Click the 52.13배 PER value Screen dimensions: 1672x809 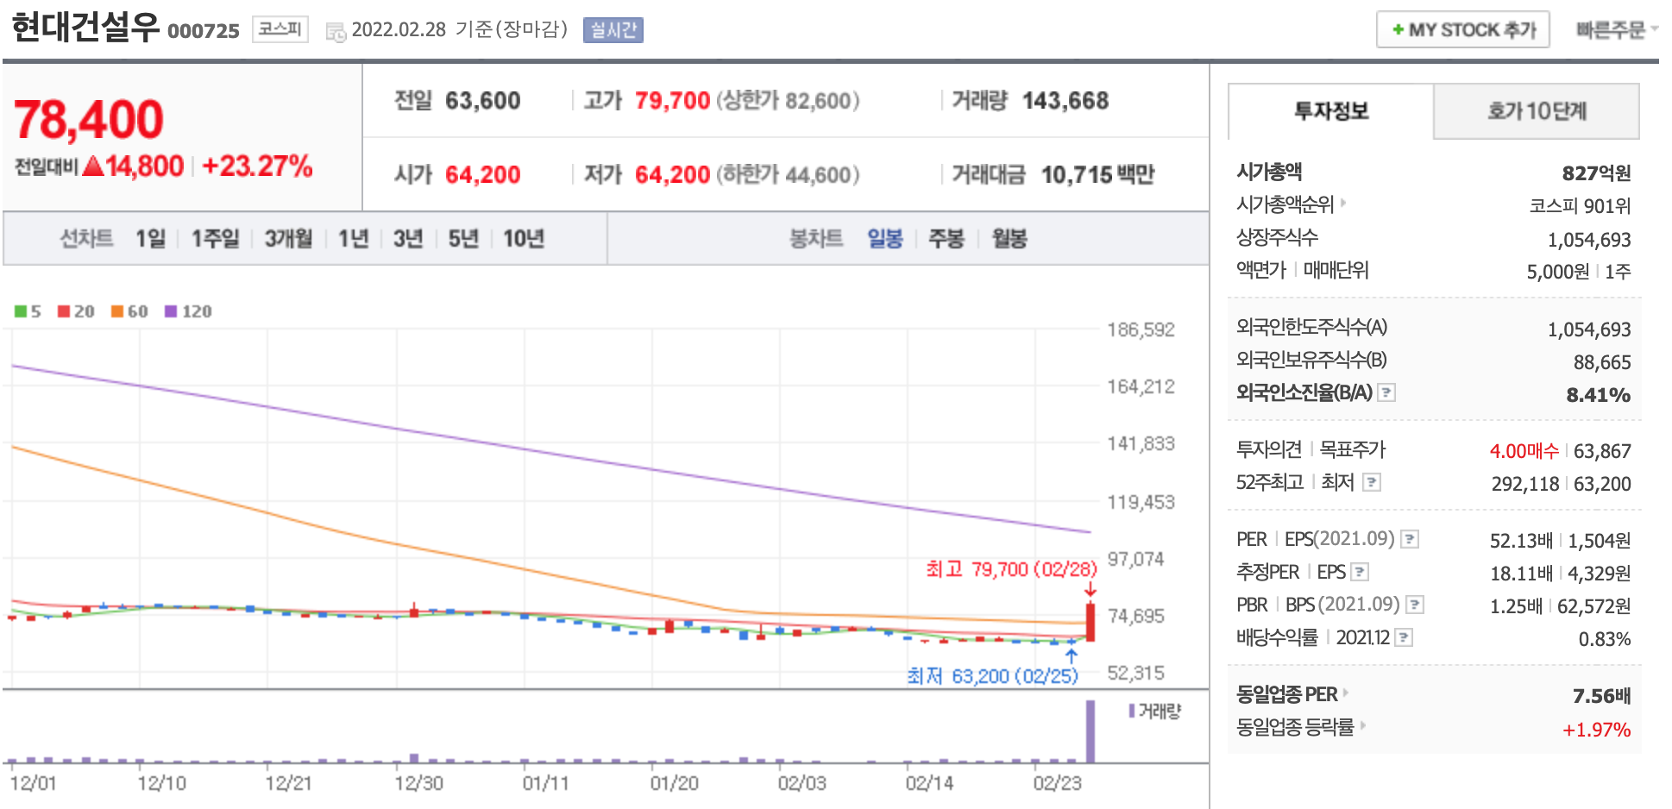[x=1521, y=541]
